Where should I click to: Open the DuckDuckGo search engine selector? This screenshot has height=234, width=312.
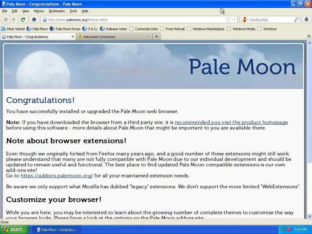[x=245, y=19]
